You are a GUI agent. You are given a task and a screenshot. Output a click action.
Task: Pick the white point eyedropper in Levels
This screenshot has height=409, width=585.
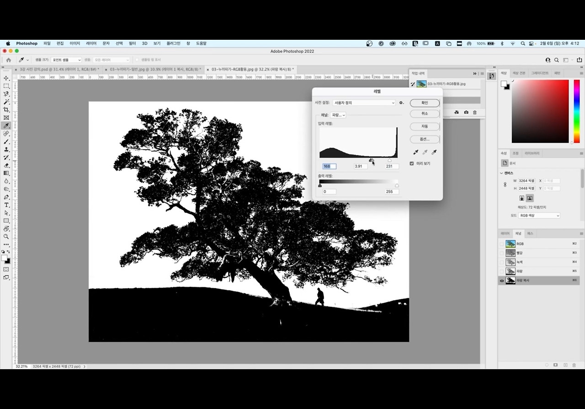coord(434,152)
